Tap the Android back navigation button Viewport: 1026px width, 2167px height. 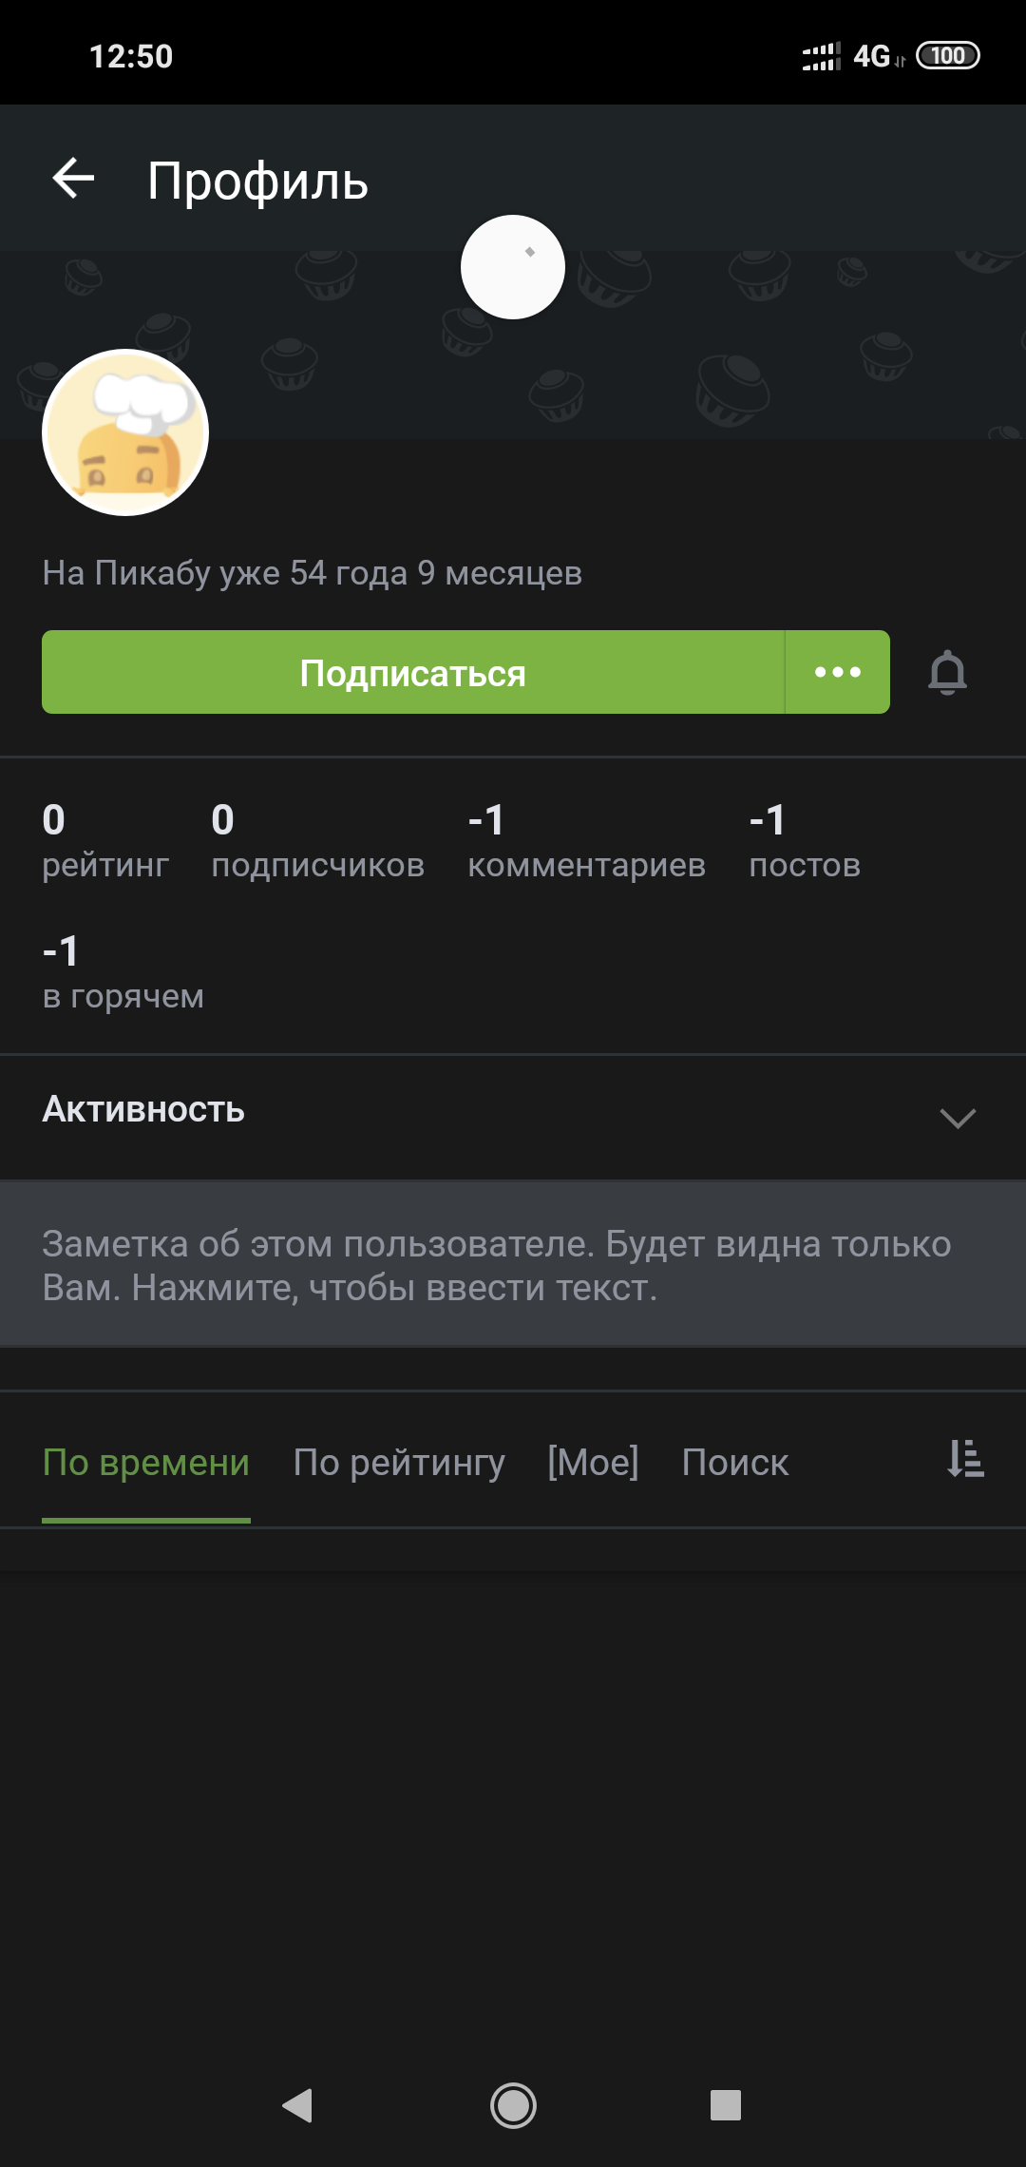(298, 2105)
